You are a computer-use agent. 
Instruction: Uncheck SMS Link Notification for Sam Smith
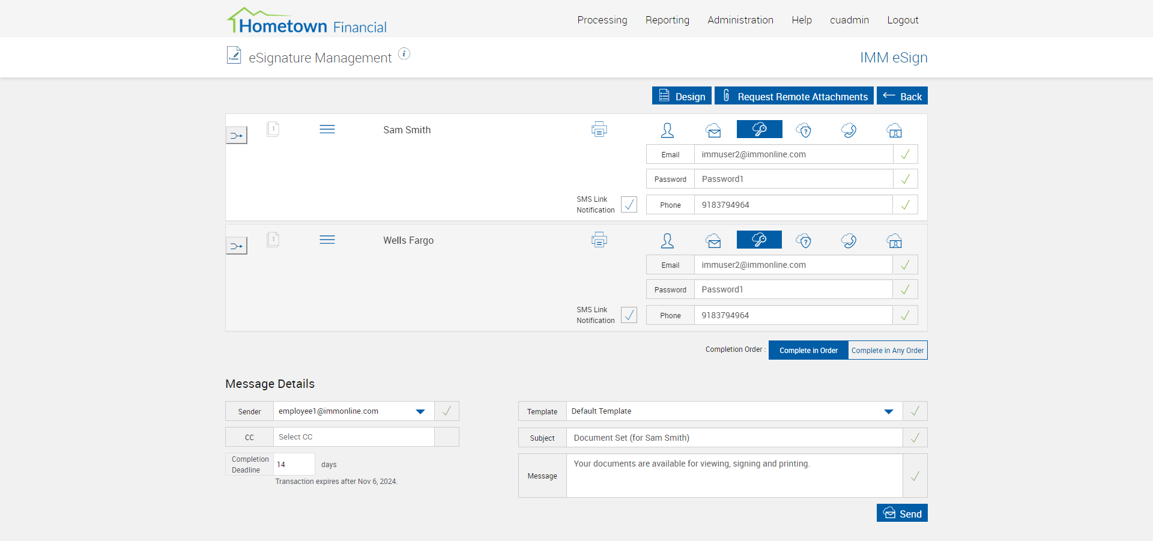click(x=629, y=205)
